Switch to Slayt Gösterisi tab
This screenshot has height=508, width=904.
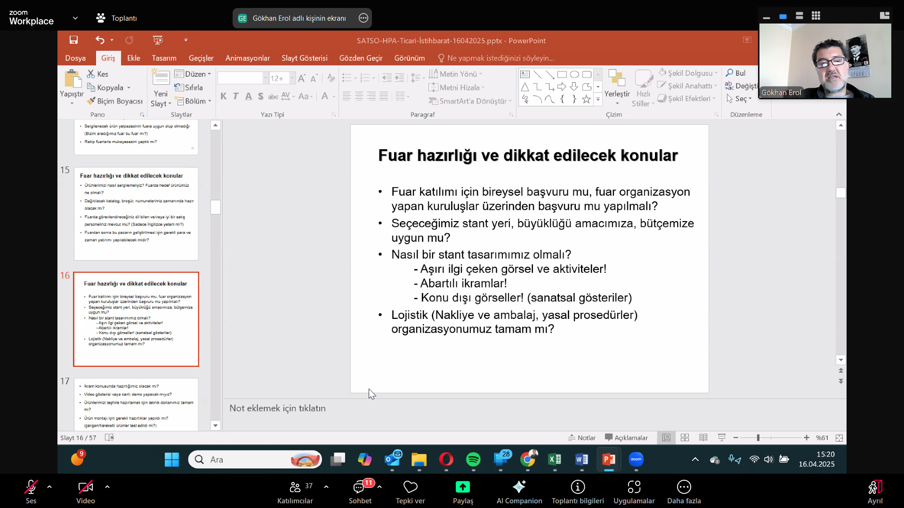click(x=304, y=58)
